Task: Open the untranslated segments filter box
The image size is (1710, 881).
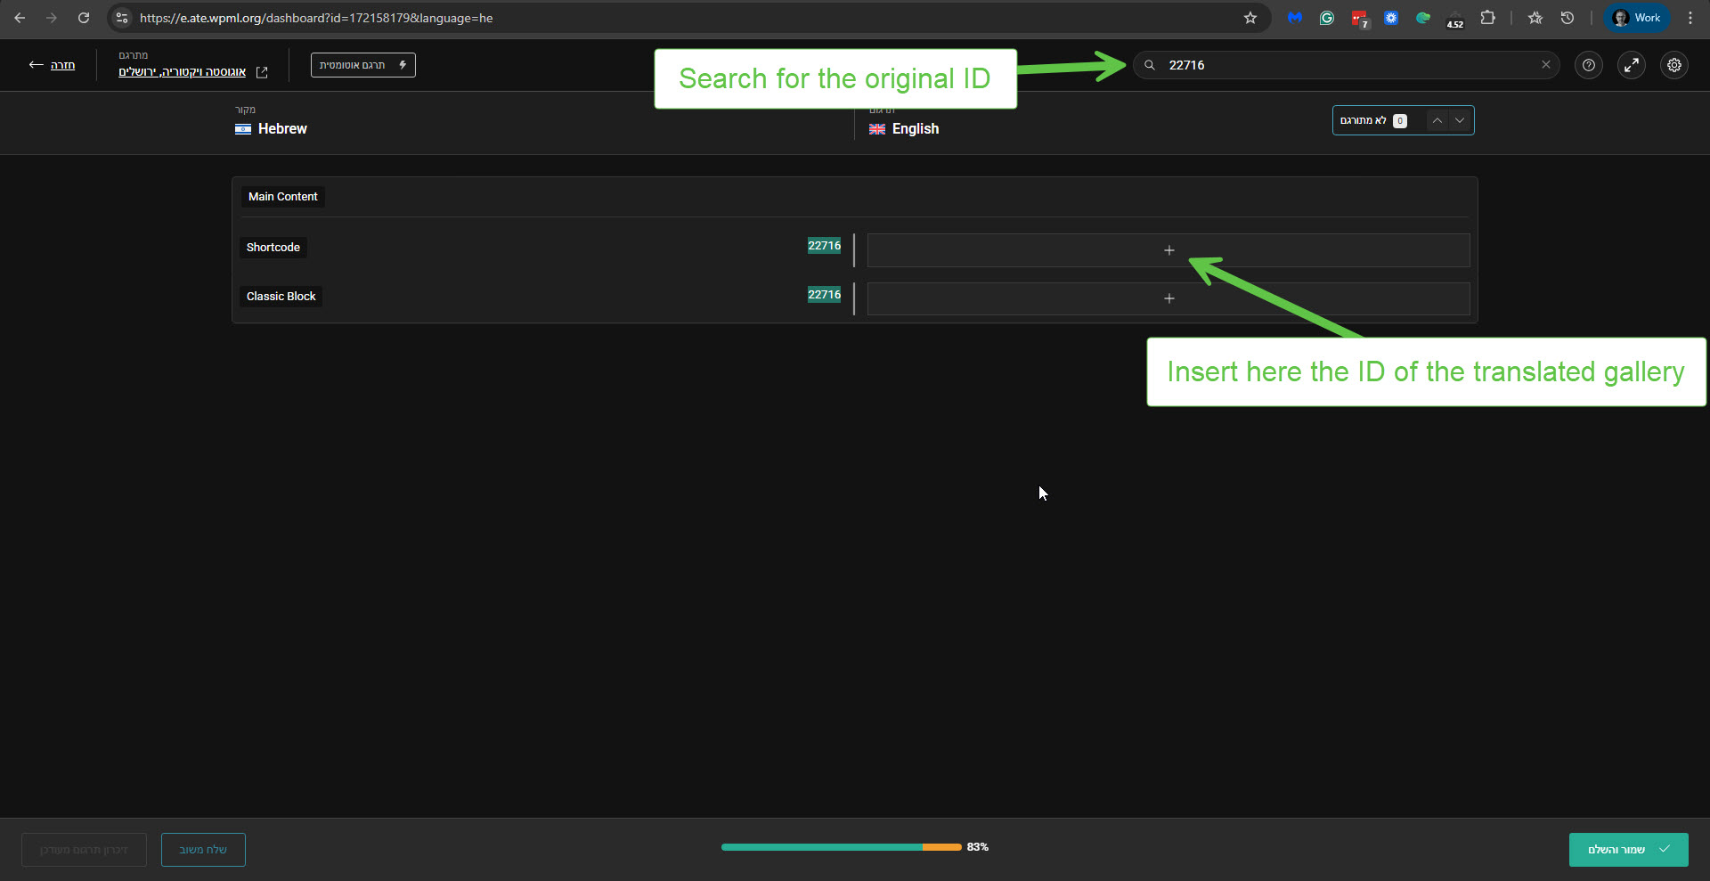Action: (1373, 120)
